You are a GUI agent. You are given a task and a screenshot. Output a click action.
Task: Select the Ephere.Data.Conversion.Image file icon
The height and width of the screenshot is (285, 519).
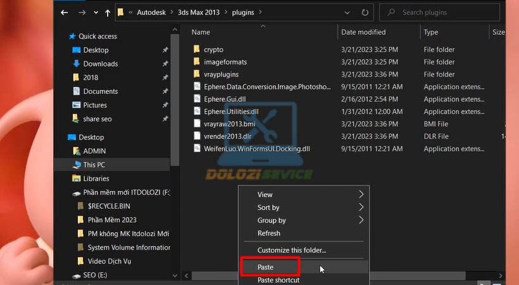[x=197, y=86]
